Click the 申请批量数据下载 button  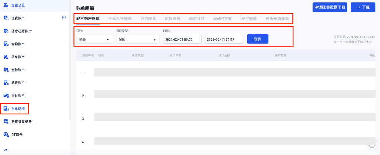click(x=330, y=7)
